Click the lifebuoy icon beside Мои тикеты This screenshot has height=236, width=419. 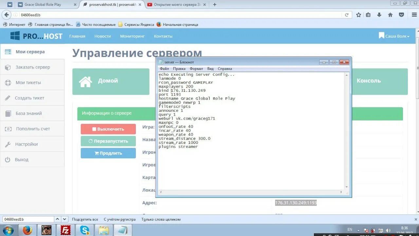pos(8,83)
